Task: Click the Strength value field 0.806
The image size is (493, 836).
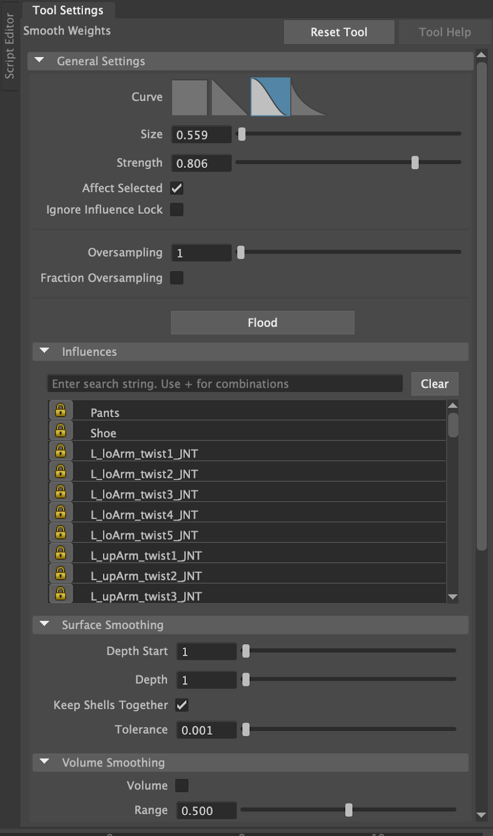Action: [202, 164]
